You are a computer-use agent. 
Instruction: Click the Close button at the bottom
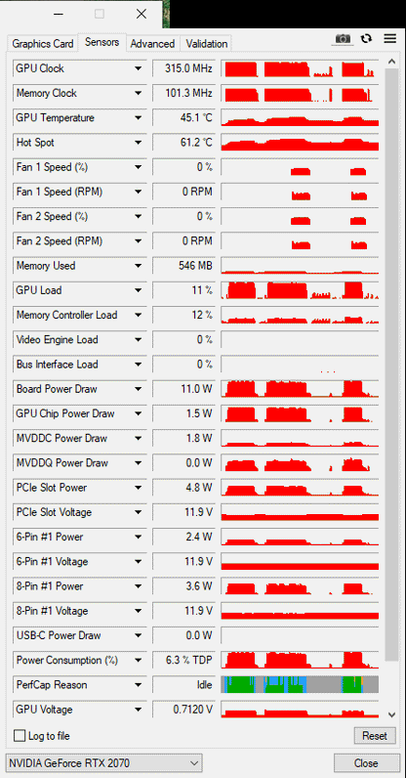[x=366, y=763]
